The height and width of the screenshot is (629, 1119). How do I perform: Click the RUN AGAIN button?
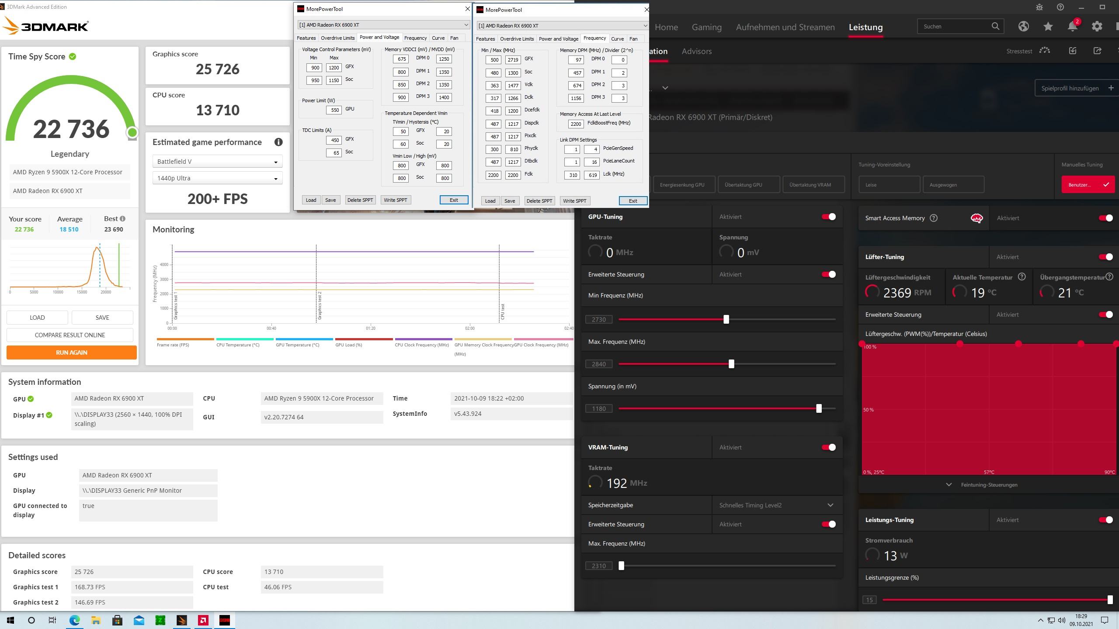(72, 353)
